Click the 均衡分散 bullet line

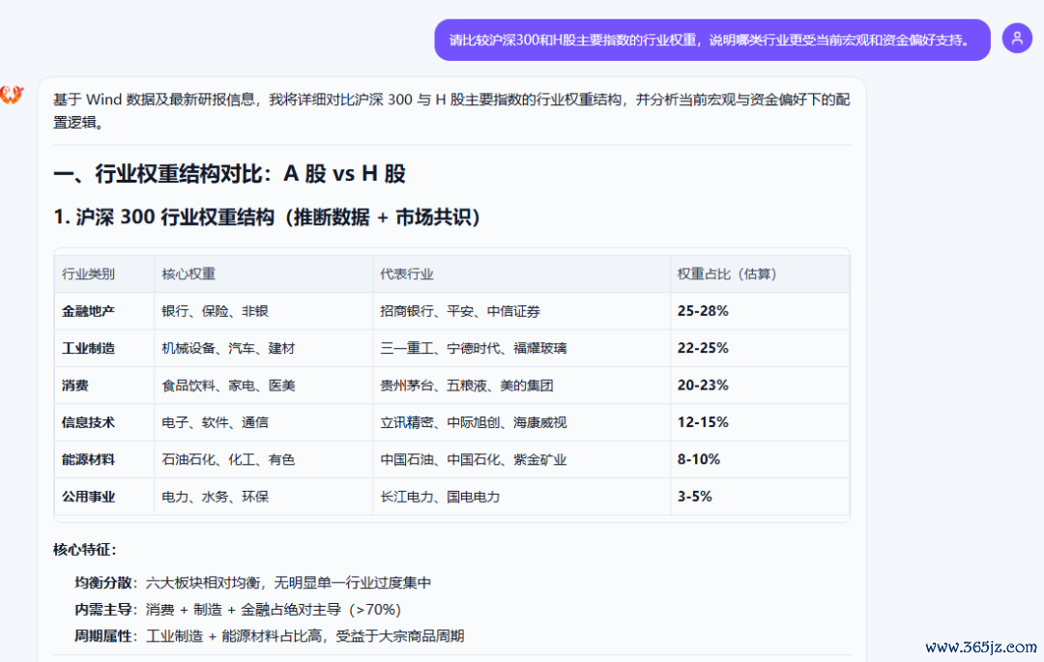pos(252,583)
